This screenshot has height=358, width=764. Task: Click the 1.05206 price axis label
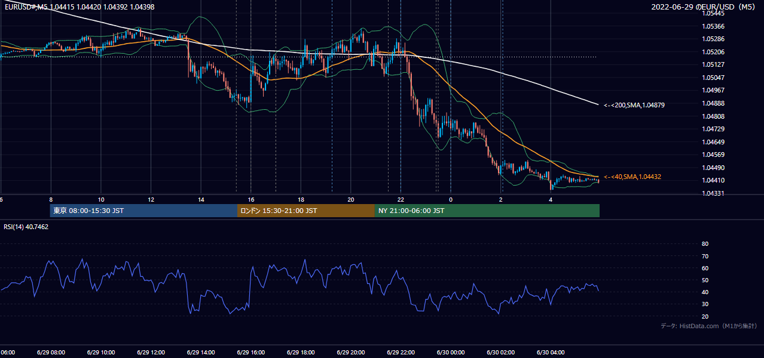tap(713, 52)
